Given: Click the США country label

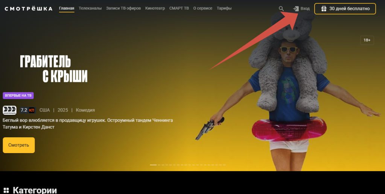Looking at the screenshot, I should pyautogui.click(x=45, y=110).
